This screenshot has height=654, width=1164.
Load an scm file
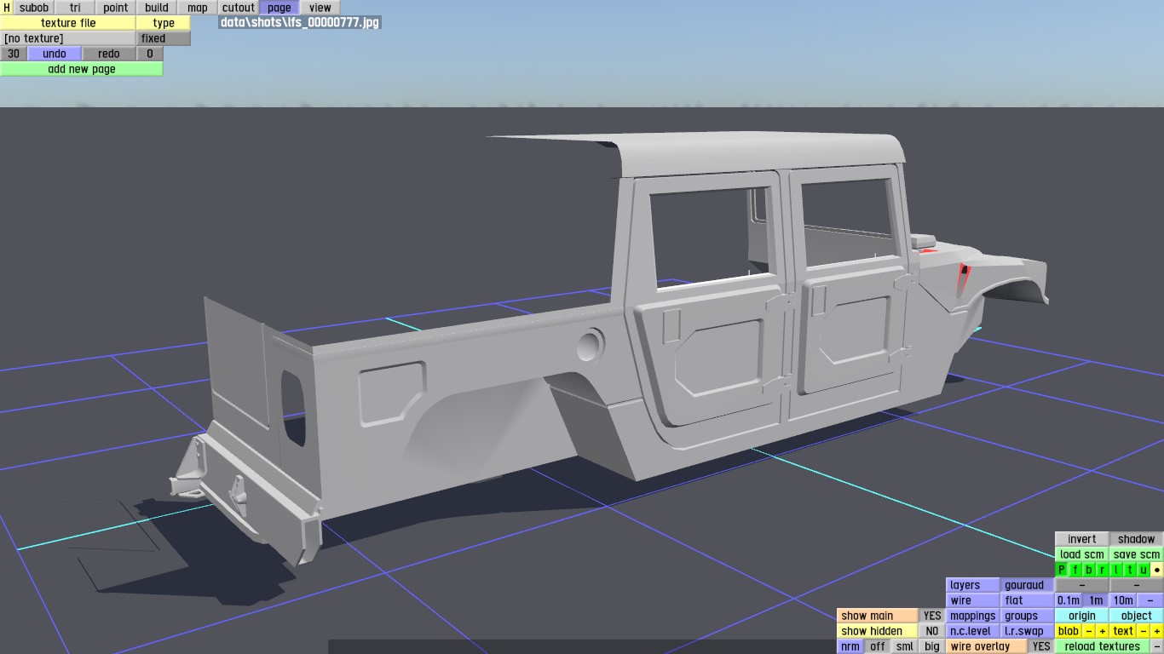pyautogui.click(x=1082, y=554)
